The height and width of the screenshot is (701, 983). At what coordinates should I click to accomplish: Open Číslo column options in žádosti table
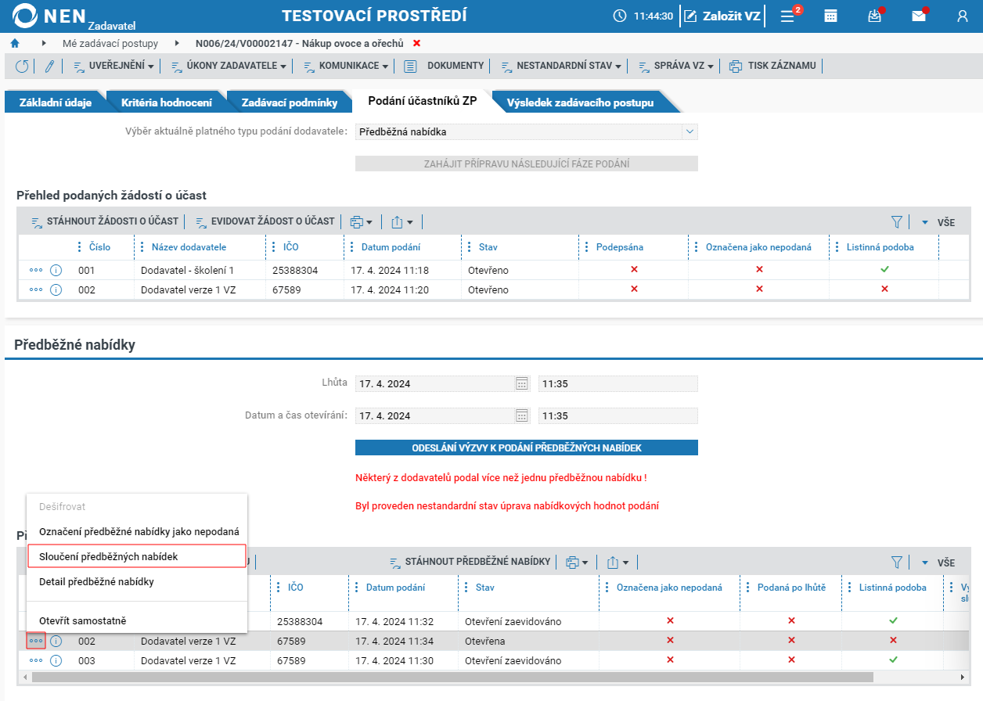79,247
